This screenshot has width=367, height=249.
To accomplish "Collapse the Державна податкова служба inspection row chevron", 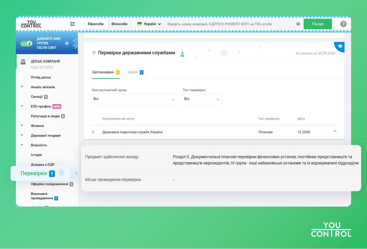I will click(335, 131).
